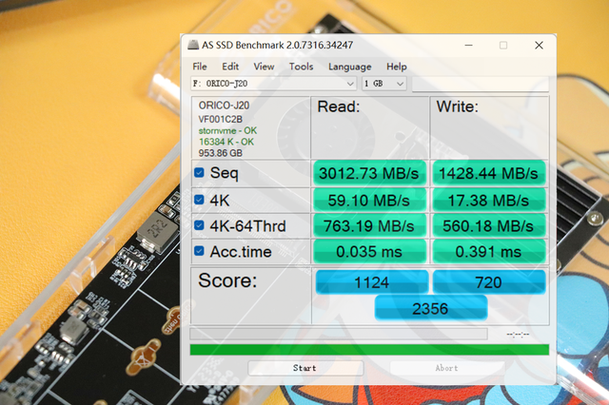
Task: Click the Seq write result 1428.44 MB/s
Action: (x=488, y=173)
